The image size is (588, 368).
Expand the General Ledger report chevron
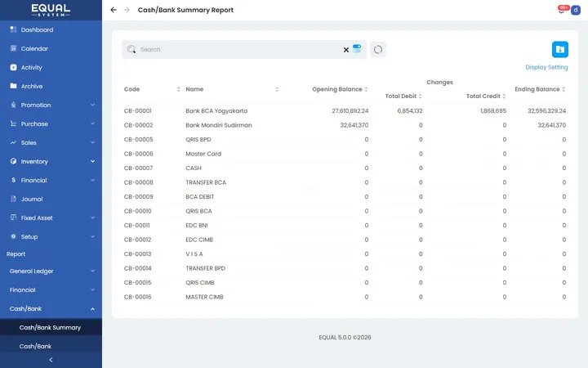[92, 271]
